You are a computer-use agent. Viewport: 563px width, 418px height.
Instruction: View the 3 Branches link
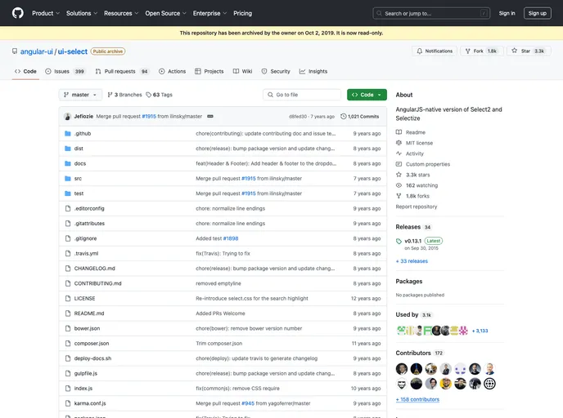124,95
